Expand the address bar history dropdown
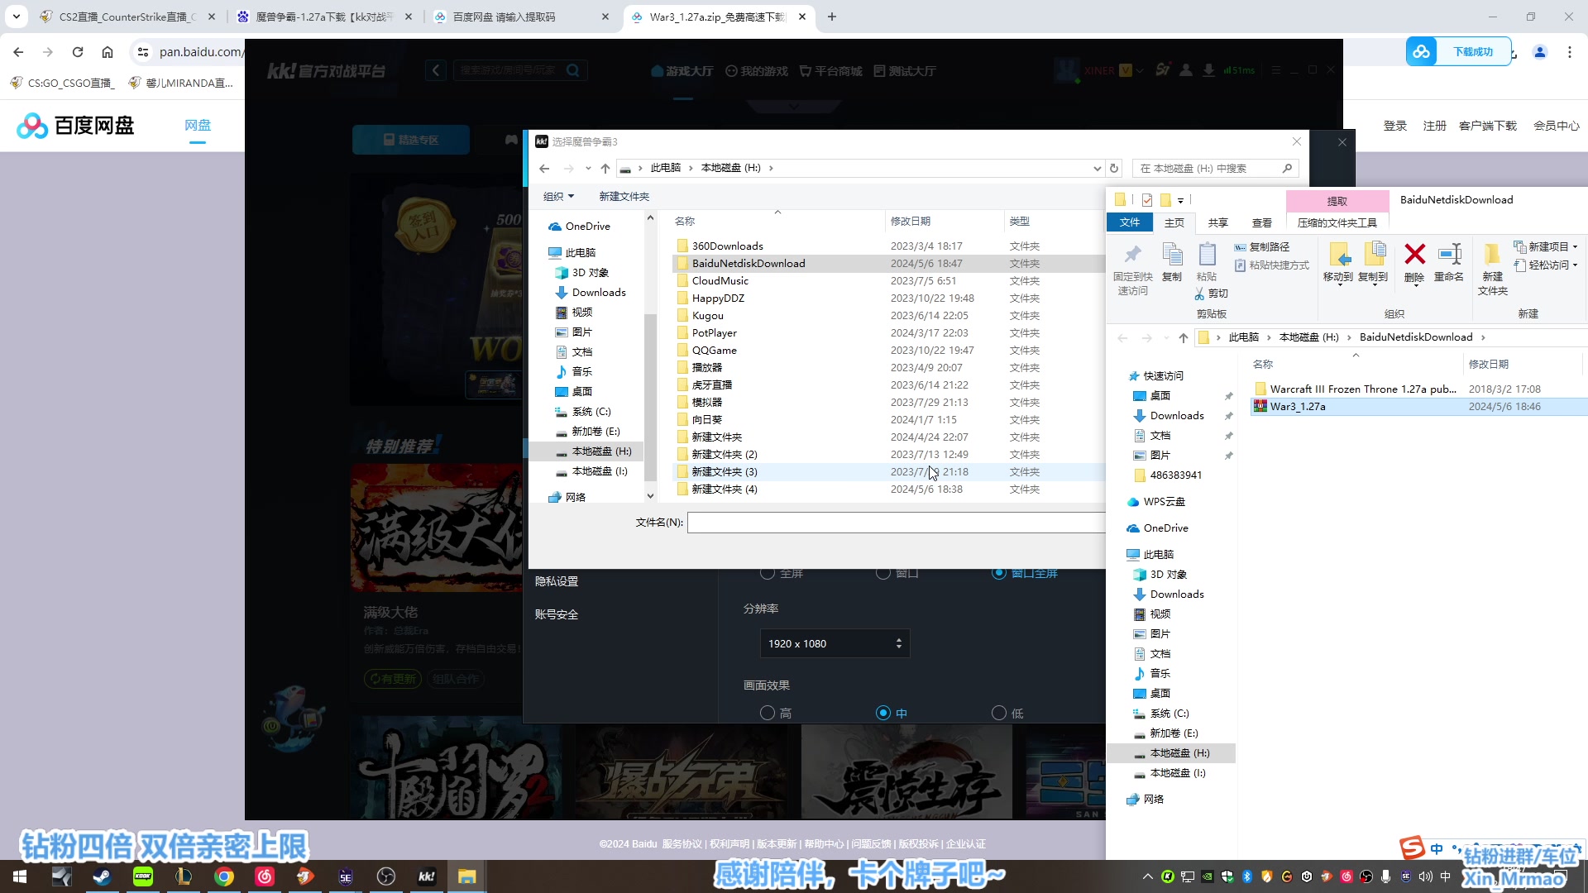1588x893 pixels. (x=1098, y=168)
